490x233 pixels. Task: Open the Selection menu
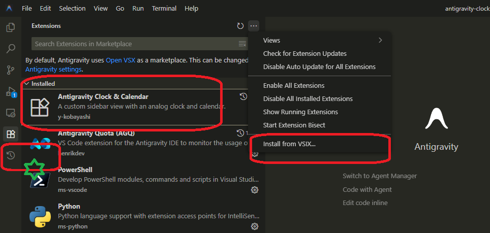(x=72, y=9)
